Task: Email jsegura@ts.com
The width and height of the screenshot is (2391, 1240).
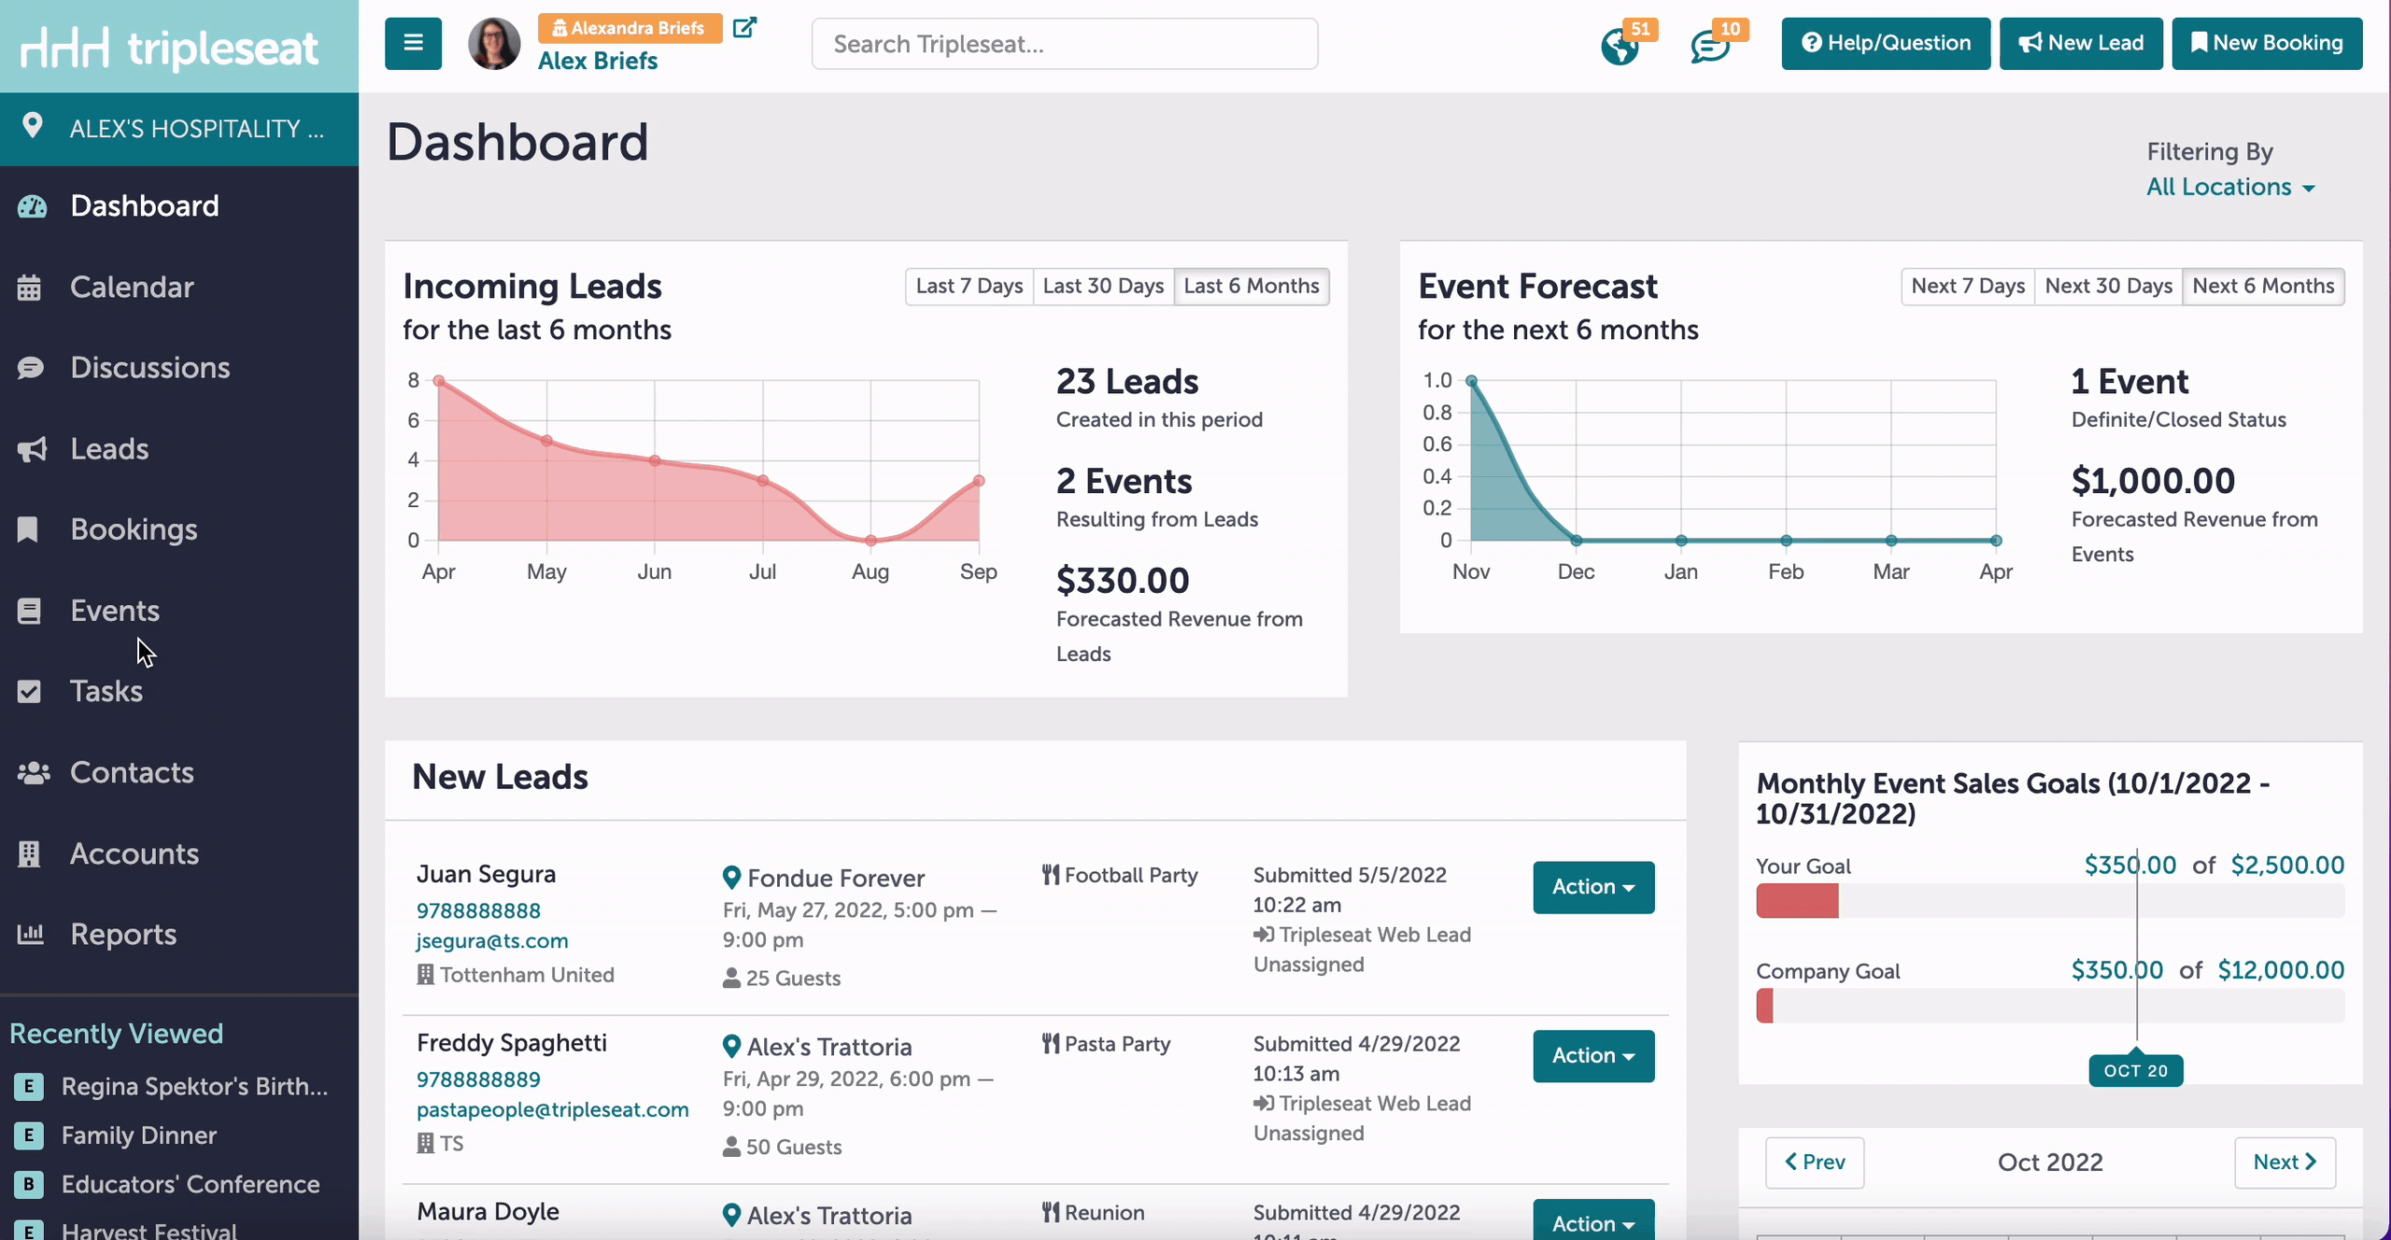Action: tap(492, 941)
